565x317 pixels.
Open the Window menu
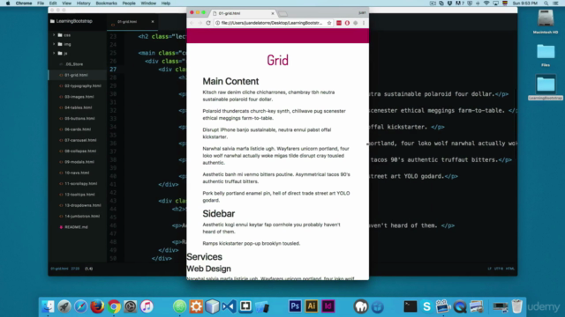click(148, 4)
